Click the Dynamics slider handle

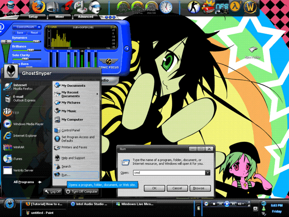pyautogui.click(x=36, y=42)
